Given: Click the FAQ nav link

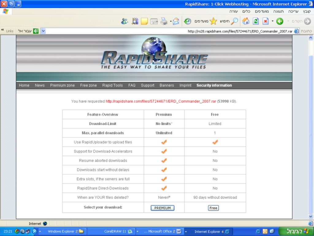Looking at the screenshot, I should (x=132, y=85).
